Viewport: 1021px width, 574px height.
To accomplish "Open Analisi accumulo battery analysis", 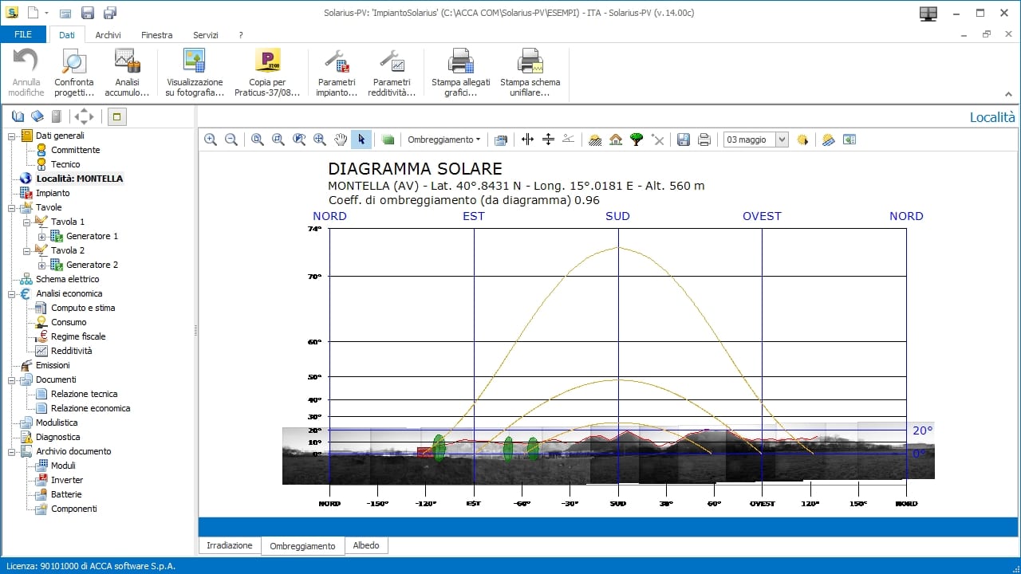I will point(127,73).
